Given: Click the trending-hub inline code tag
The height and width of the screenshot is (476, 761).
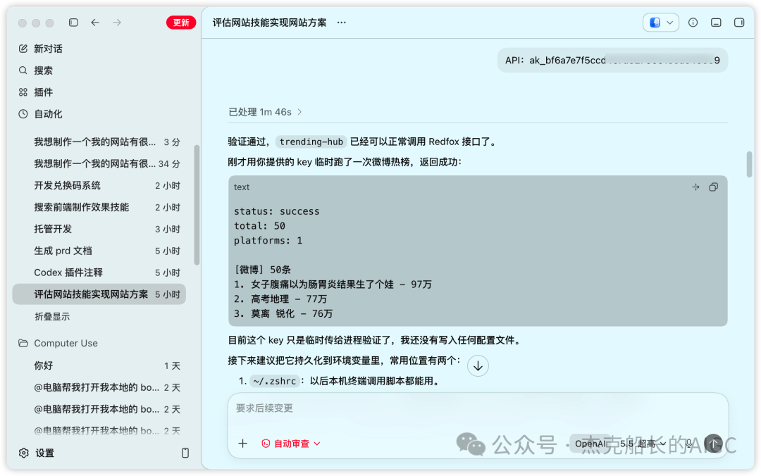Looking at the screenshot, I should (x=311, y=142).
